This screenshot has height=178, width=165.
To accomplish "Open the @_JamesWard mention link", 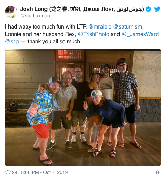I will coord(140,34).
